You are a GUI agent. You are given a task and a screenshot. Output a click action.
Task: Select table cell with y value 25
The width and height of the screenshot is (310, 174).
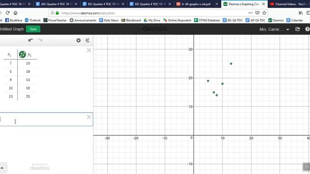(x=28, y=96)
